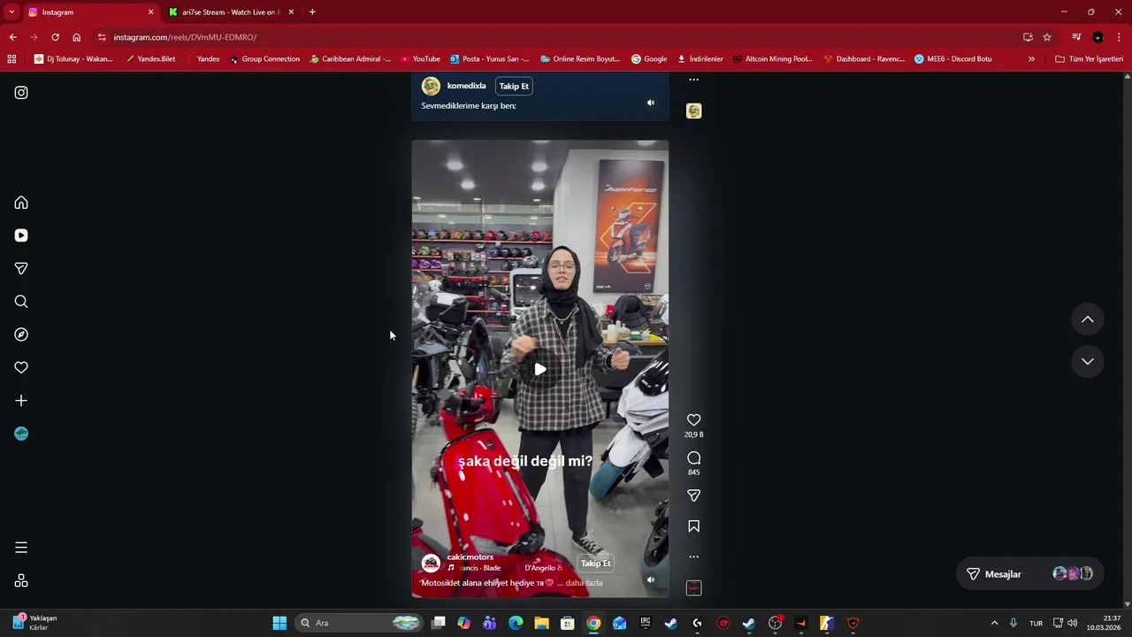Image resolution: width=1132 pixels, height=637 pixels.
Task: Share the cakir.motors reel
Action: point(693,495)
